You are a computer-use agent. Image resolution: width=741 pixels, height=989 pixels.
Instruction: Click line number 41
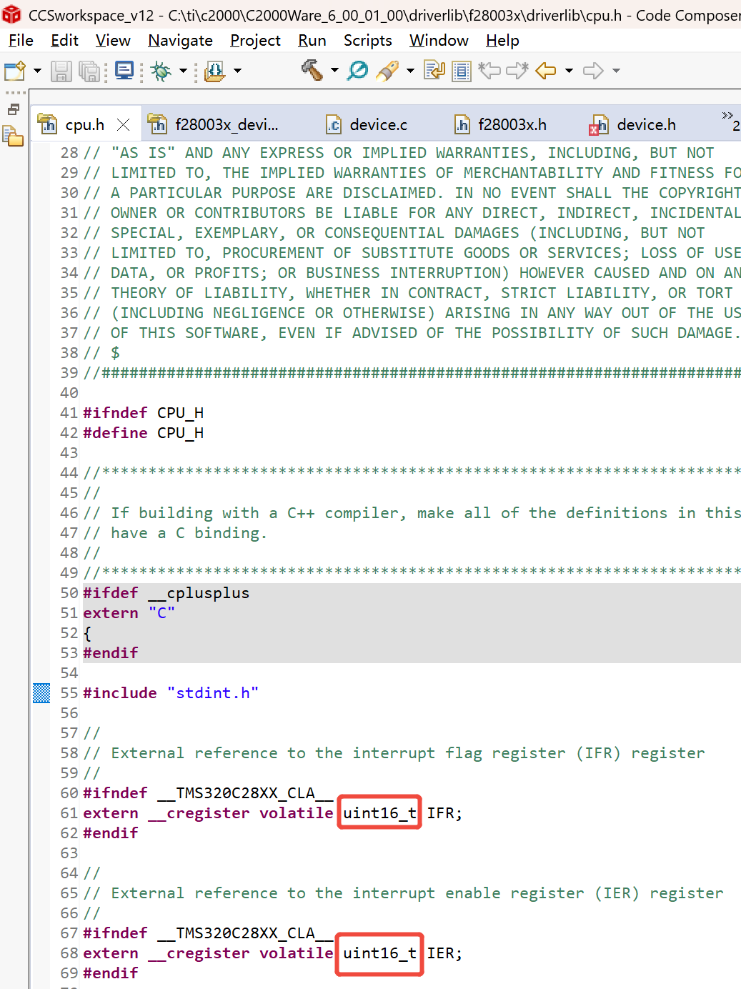pyautogui.click(x=69, y=413)
